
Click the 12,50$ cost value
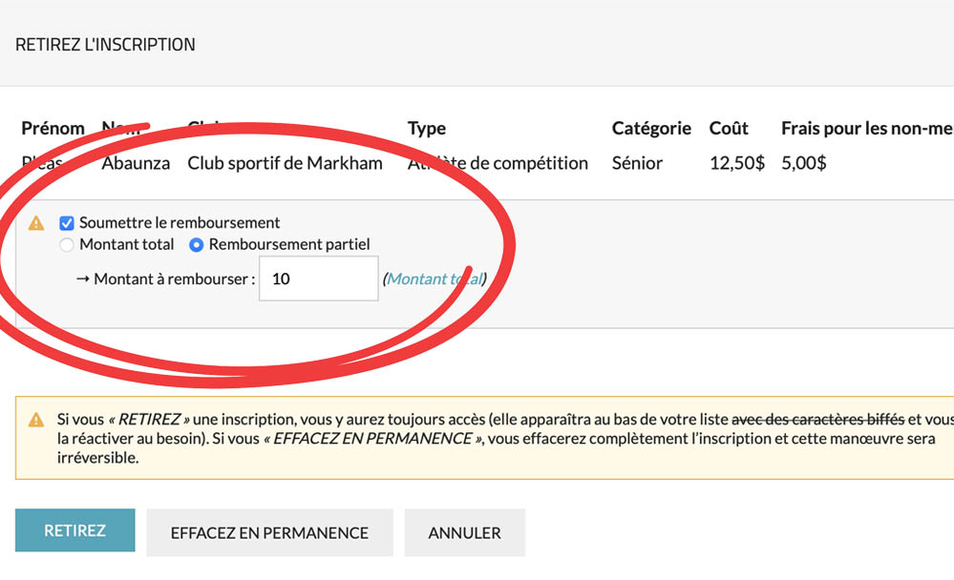tap(736, 163)
